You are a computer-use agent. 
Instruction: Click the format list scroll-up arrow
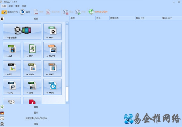[x=67, y=23]
